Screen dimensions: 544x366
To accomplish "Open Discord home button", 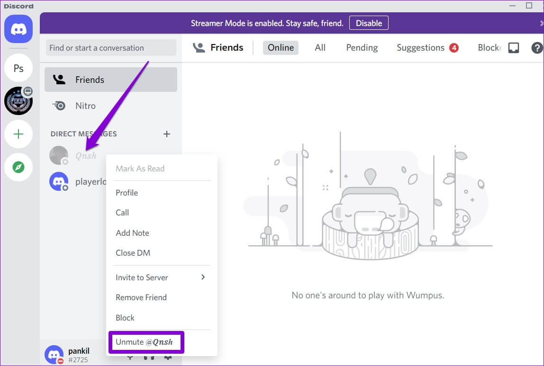I will [x=18, y=29].
